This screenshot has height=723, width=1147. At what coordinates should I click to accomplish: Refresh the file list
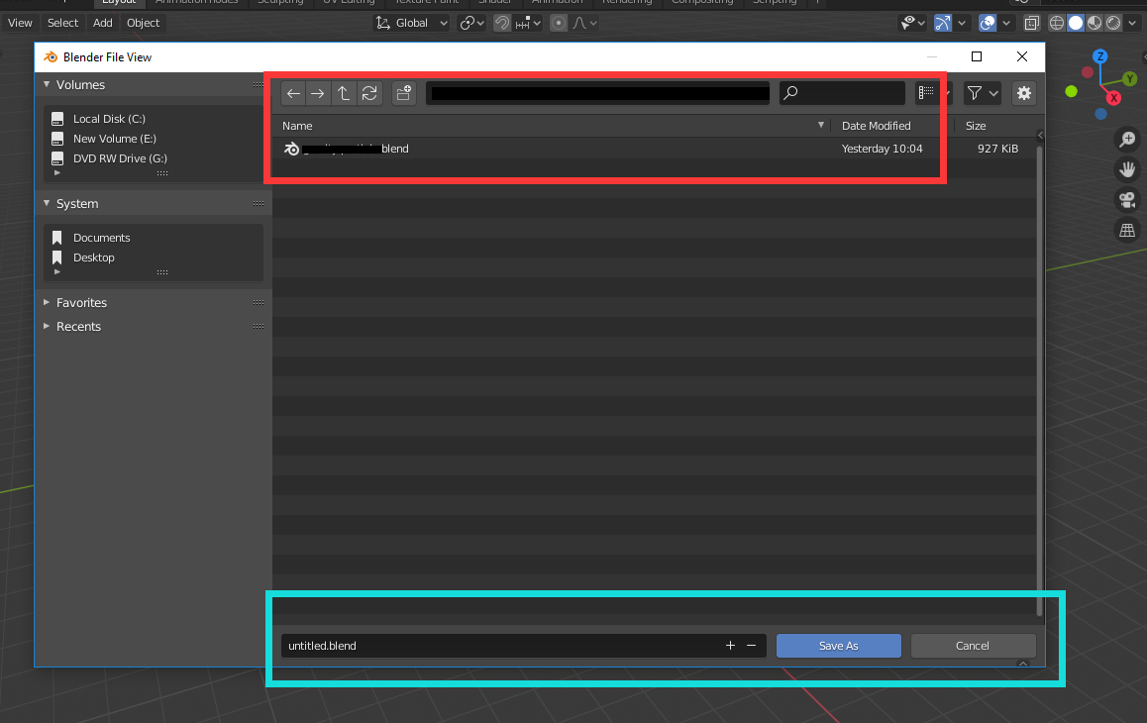[369, 93]
